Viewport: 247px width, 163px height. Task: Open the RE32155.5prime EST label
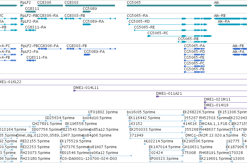pyautogui.click(x=35, y=141)
